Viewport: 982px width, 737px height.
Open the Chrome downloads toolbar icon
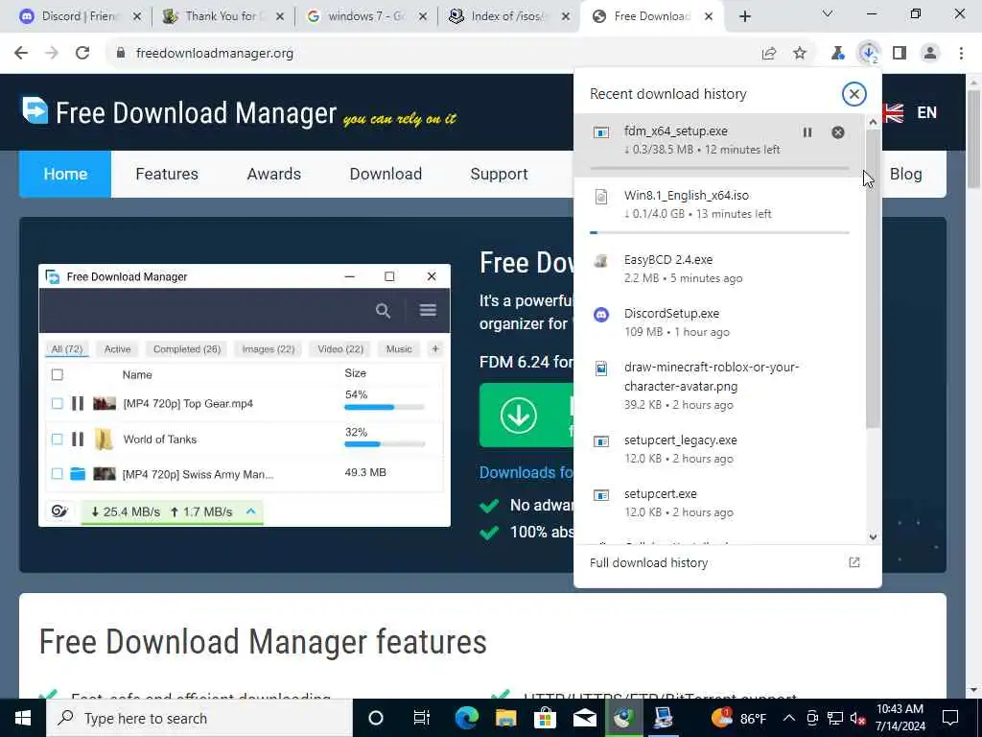[869, 54]
